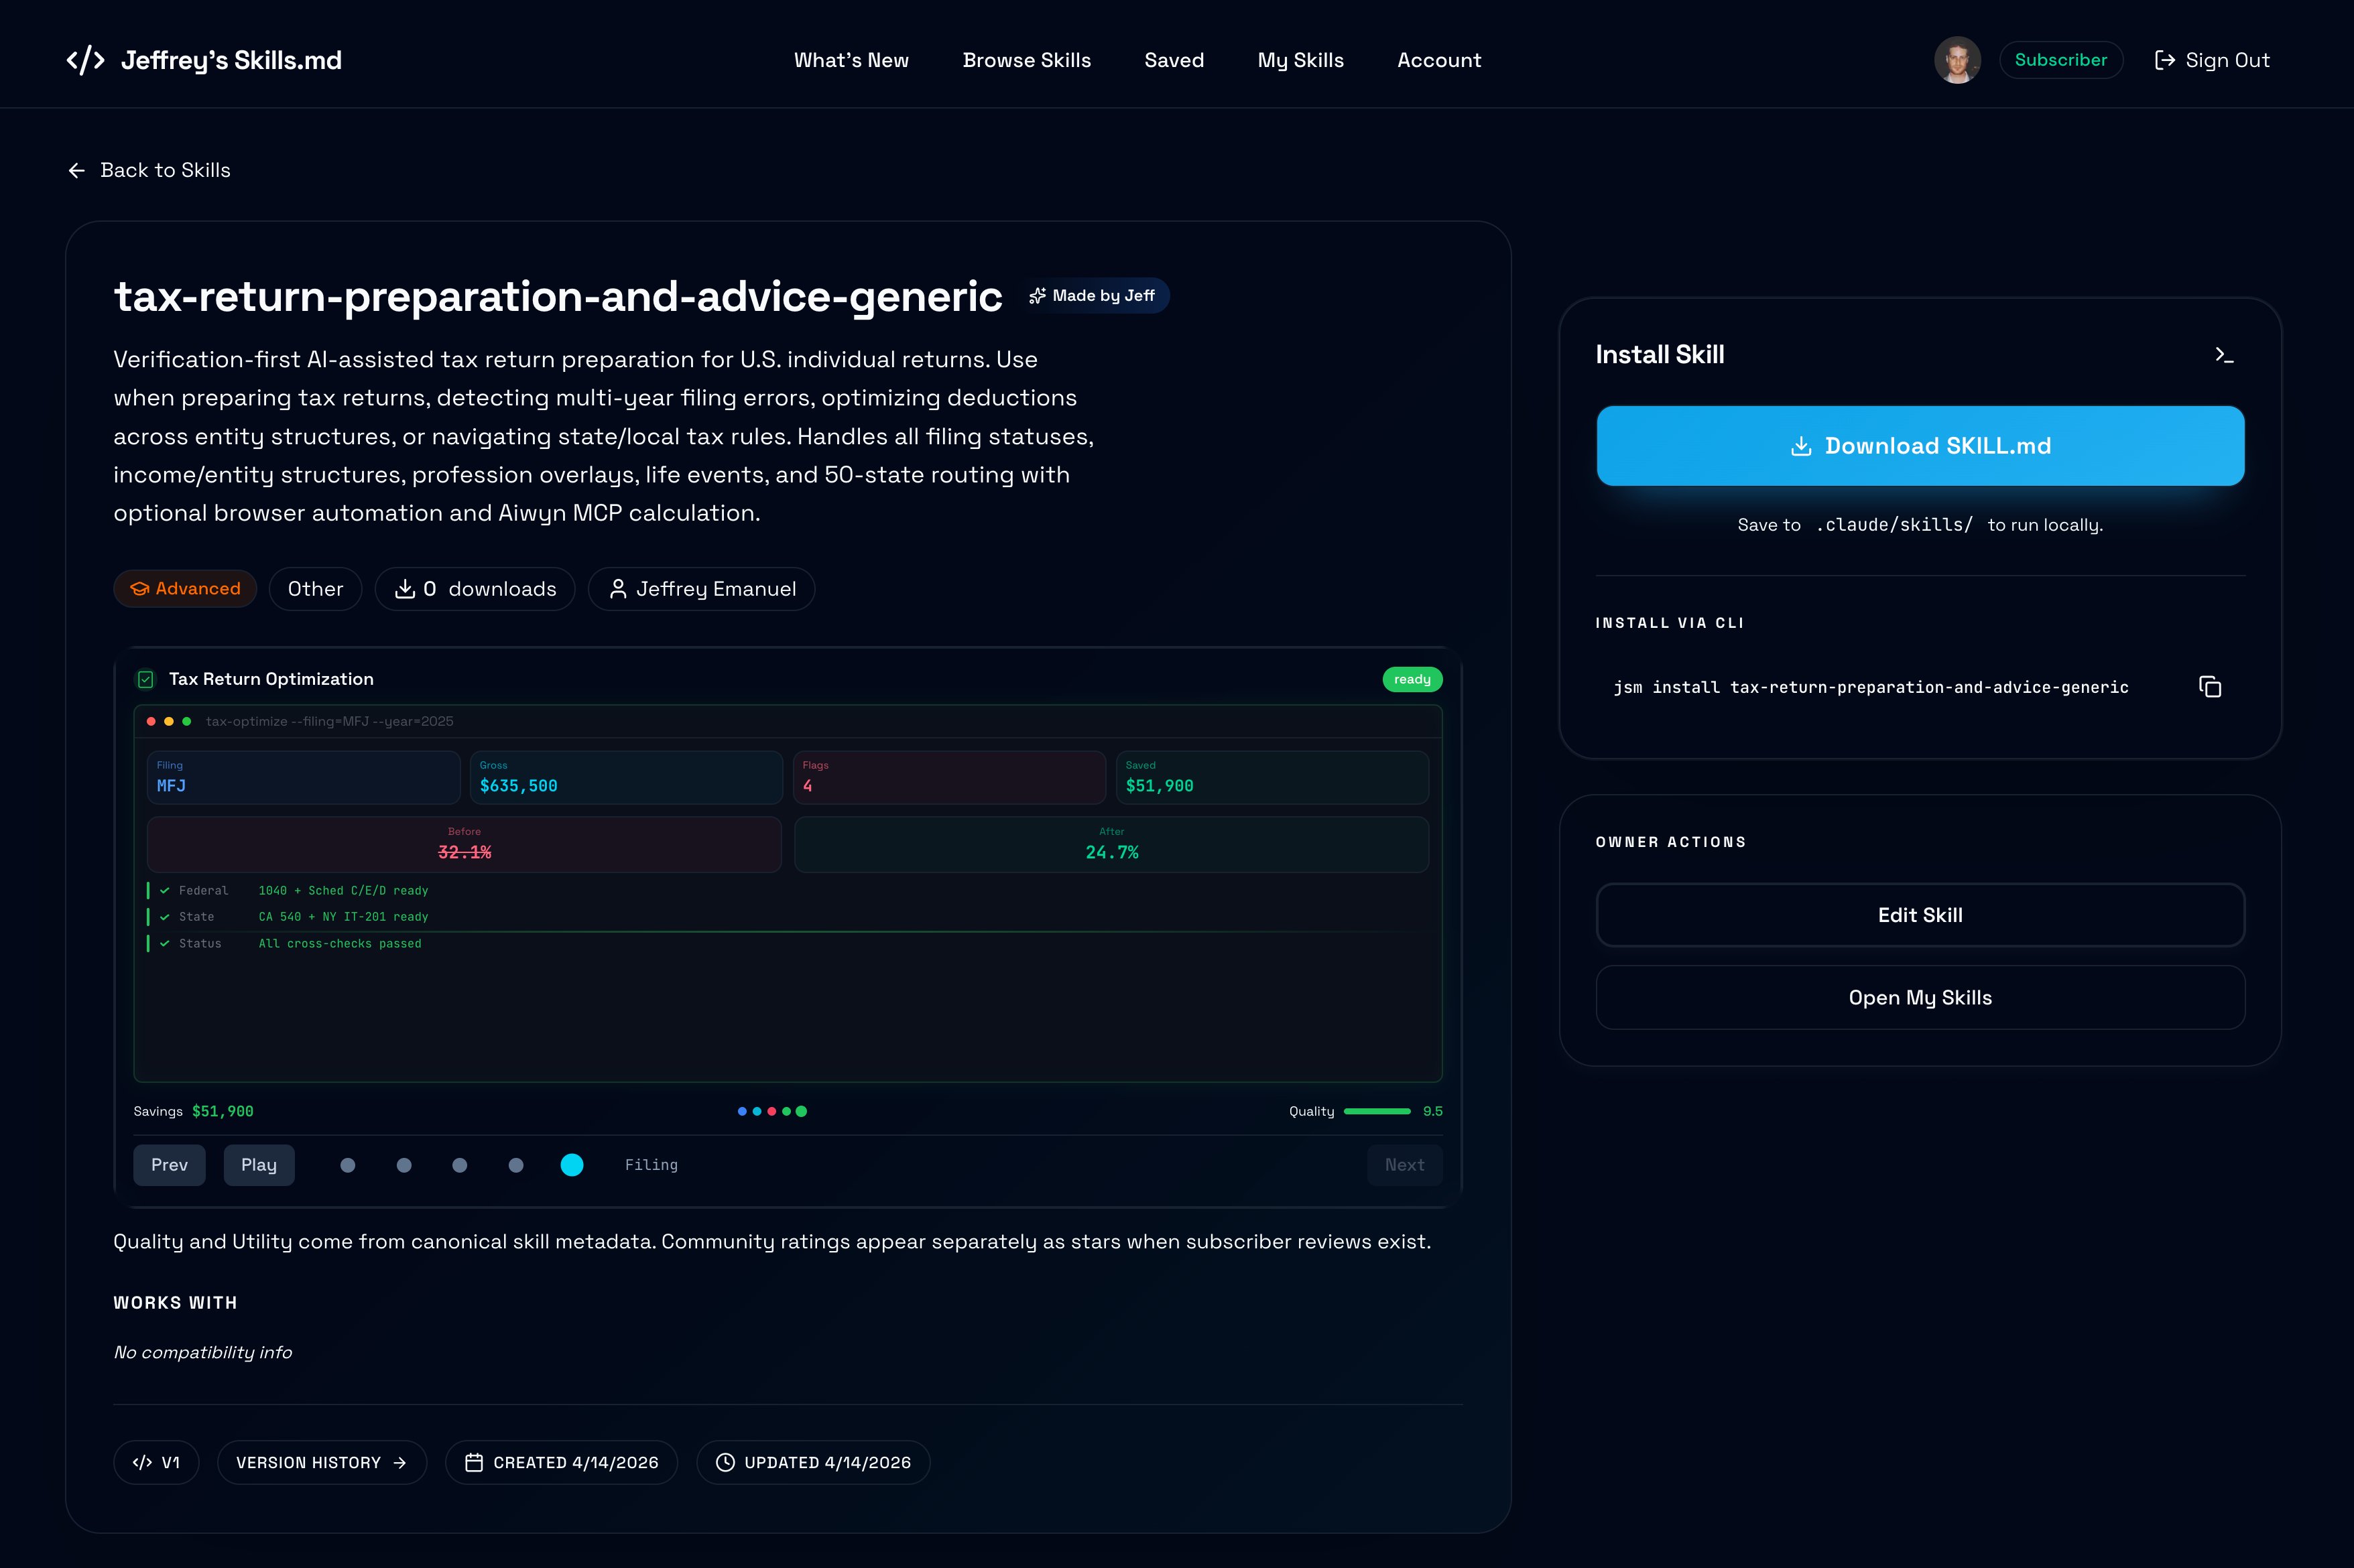The width and height of the screenshot is (2354, 1568).
Task: Go to My Skills in navigation
Action: click(x=1300, y=60)
